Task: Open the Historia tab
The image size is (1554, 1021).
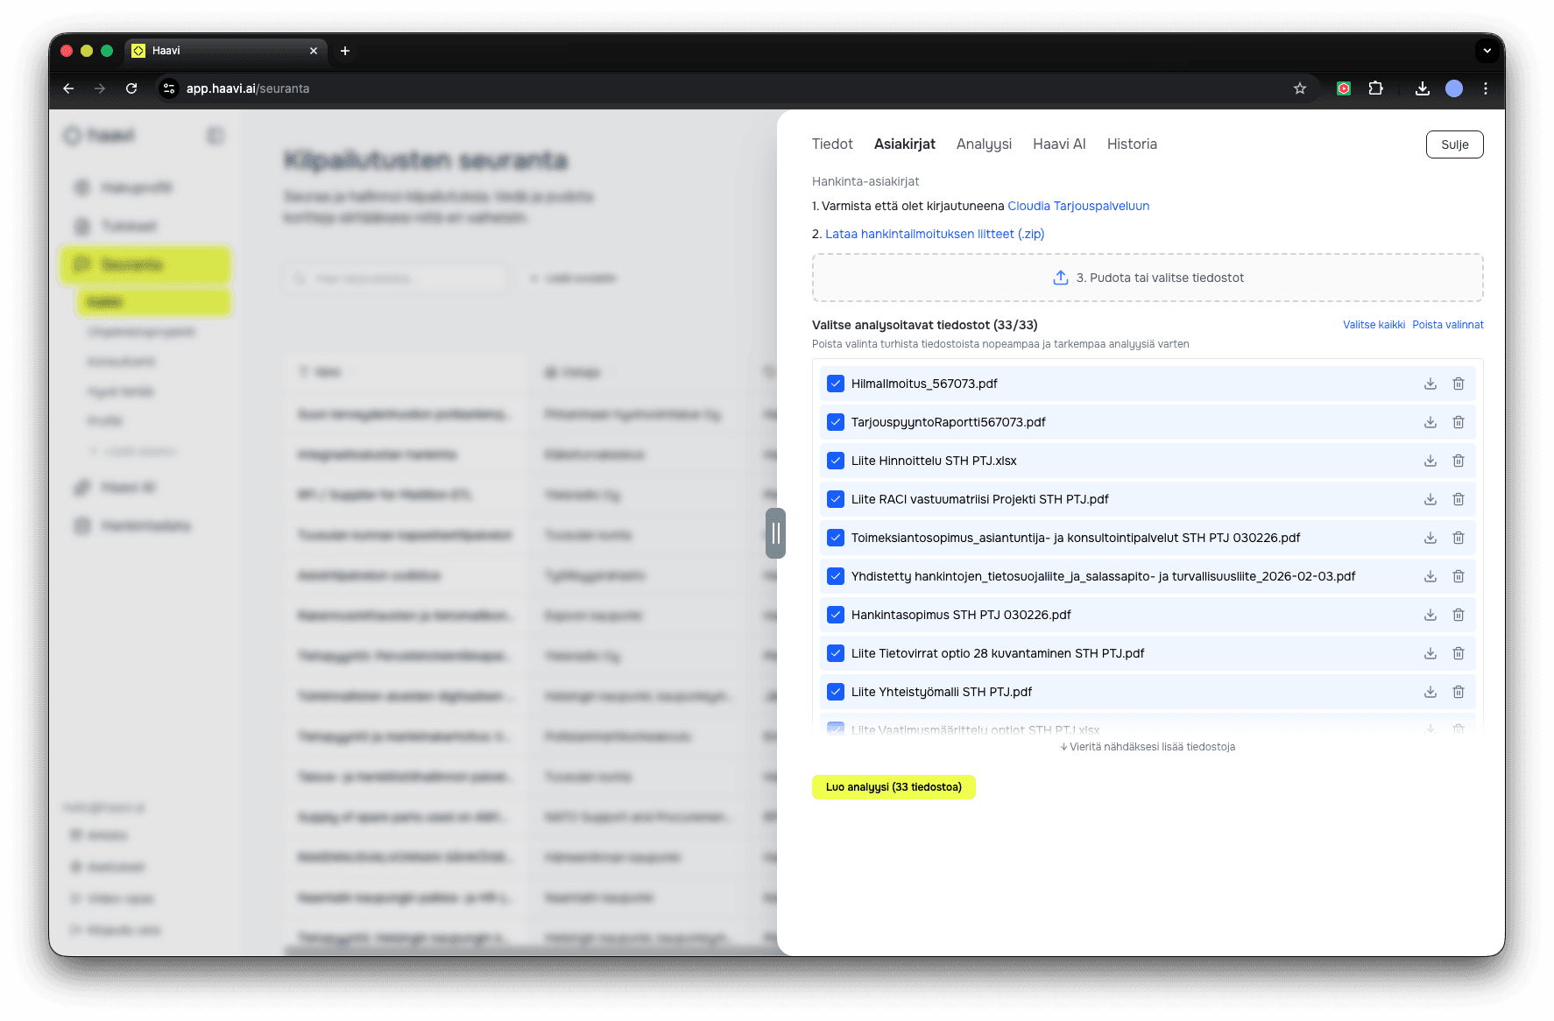Action: (1131, 144)
